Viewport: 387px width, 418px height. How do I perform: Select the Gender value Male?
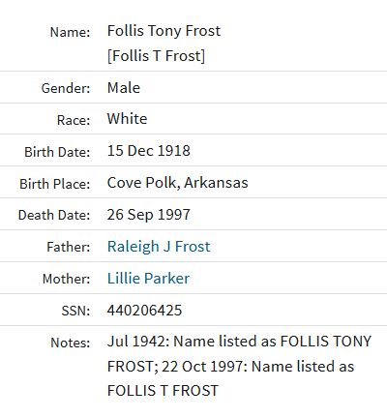pyautogui.click(x=124, y=88)
